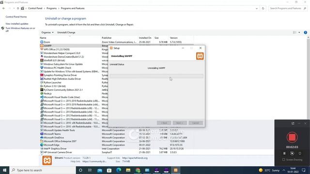The image size is (310, 174).
Task: Click Programs in the breadcrumb path
Action: [51, 8]
